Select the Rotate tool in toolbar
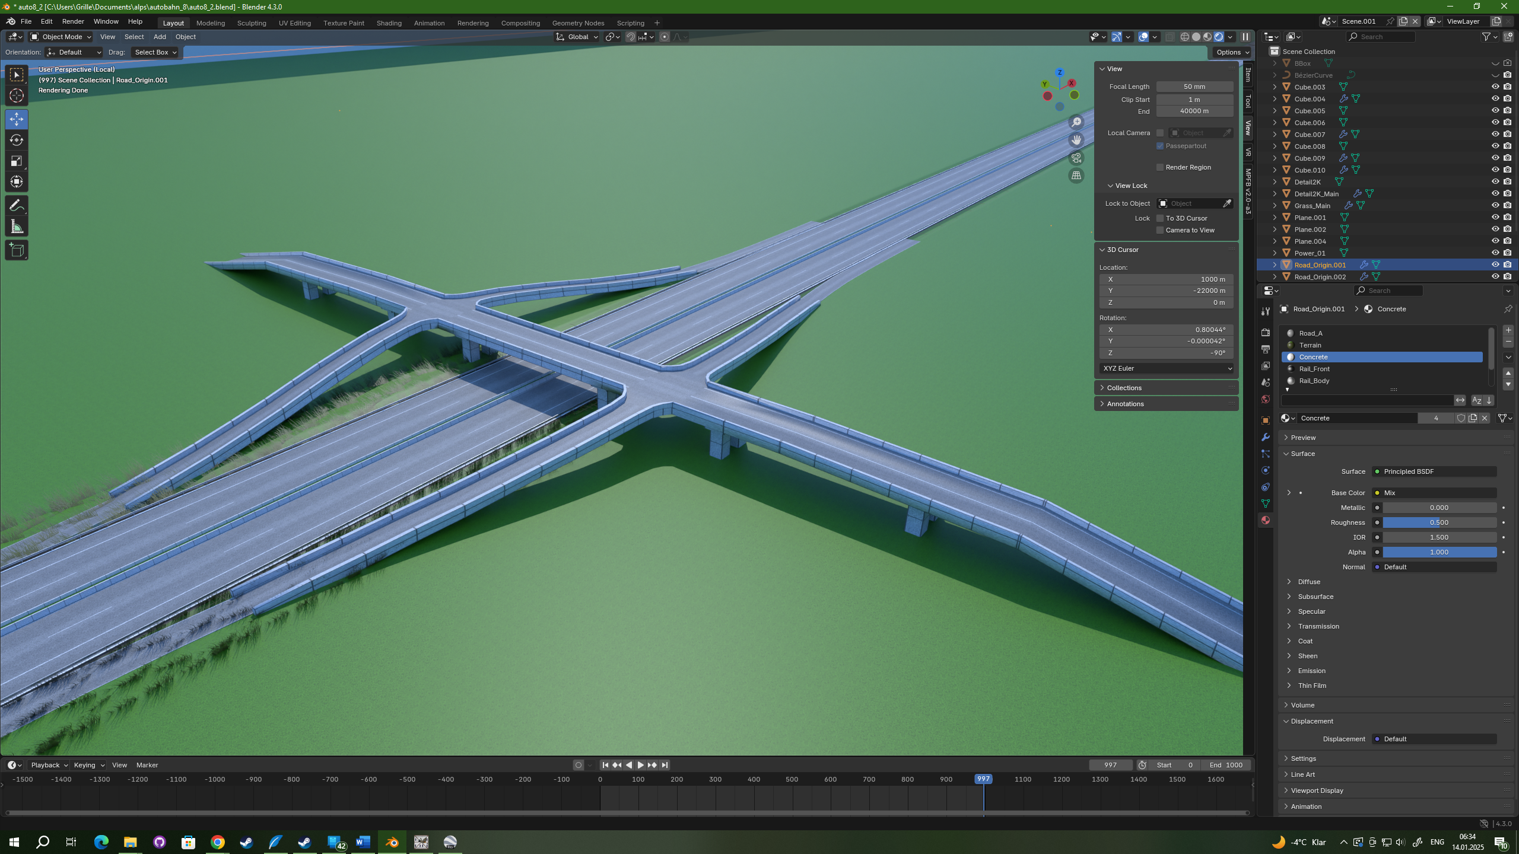Screen dimensions: 1519x854 [17, 140]
